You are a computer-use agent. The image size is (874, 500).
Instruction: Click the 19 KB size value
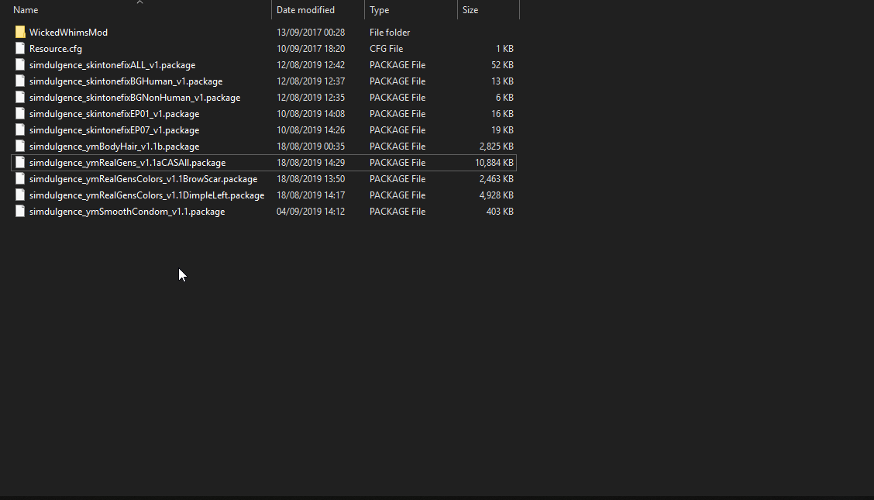pos(502,130)
